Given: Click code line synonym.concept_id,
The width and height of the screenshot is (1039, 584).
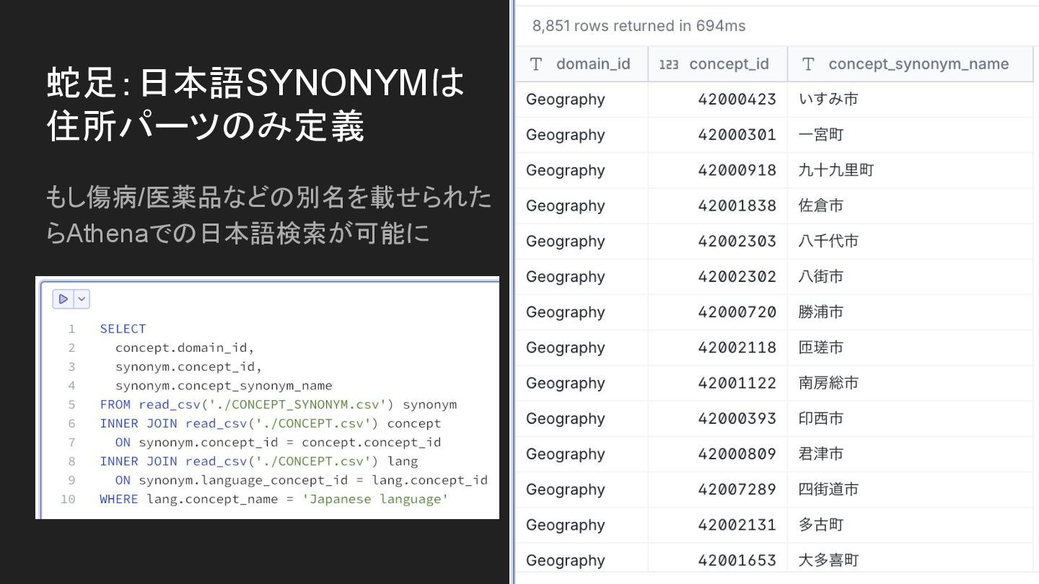Looking at the screenshot, I should [x=189, y=366].
